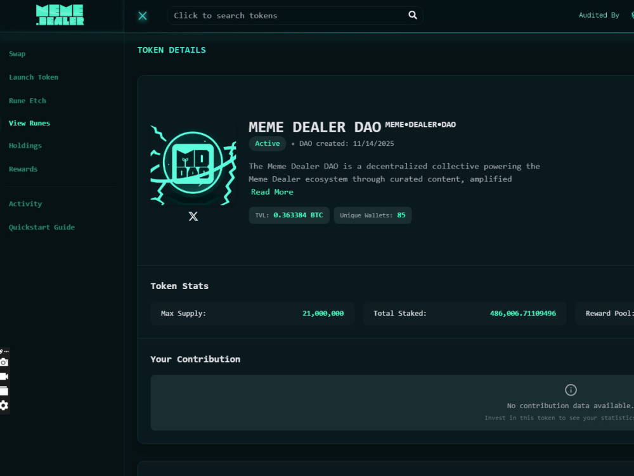This screenshot has width=634, height=476.
Task: Click the TVL 0.363384 BTC badge
Action: [x=289, y=215]
